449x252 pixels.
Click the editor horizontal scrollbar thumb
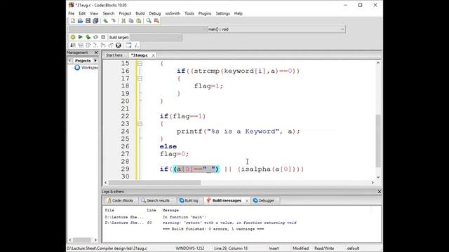coord(154,183)
